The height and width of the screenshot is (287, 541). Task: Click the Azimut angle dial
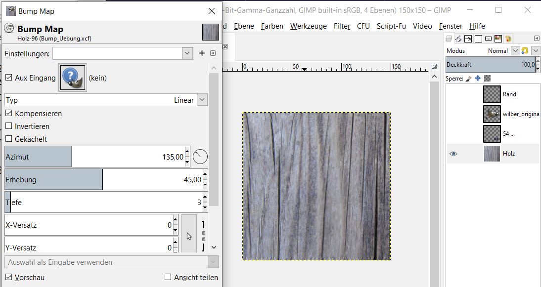pyautogui.click(x=200, y=157)
